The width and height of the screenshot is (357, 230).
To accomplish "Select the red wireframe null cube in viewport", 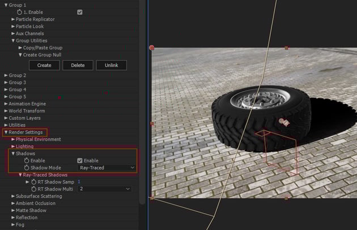I will click(x=277, y=151).
